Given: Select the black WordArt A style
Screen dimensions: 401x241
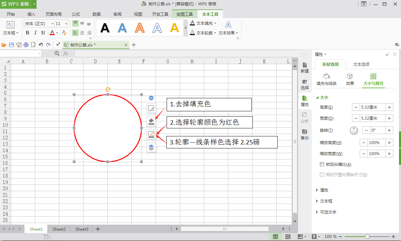Looking at the screenshot, I should click(105, 28).
